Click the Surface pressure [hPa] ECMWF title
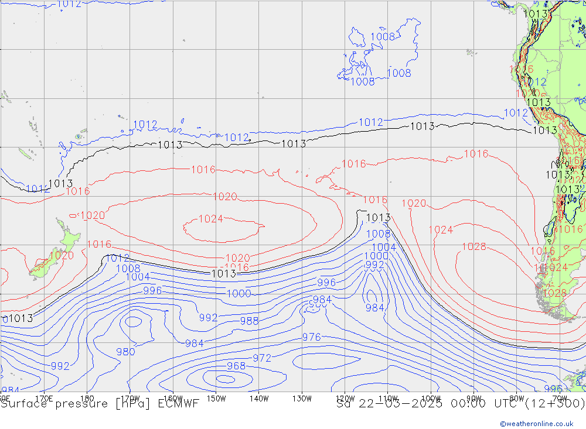The height and width of the screenshot is (429, 586). 100,404
